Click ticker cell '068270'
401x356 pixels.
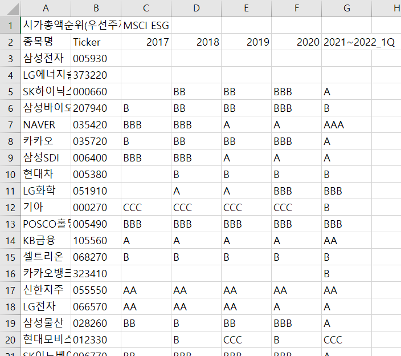coord(96,257)
